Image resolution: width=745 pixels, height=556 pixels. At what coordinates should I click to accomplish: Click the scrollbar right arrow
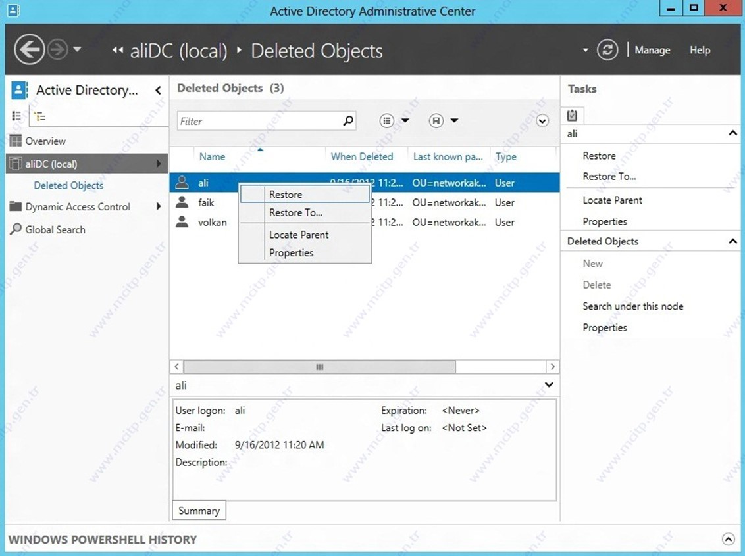tap(552, 367)
